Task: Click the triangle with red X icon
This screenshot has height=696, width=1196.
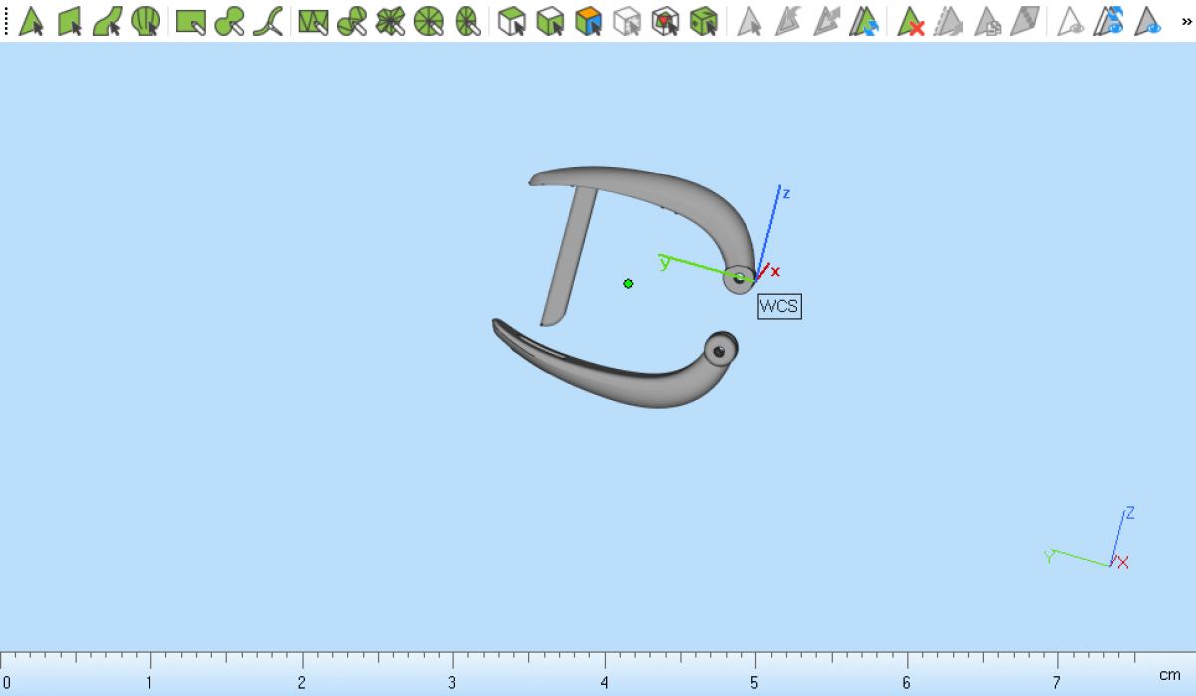Action: 910,21
